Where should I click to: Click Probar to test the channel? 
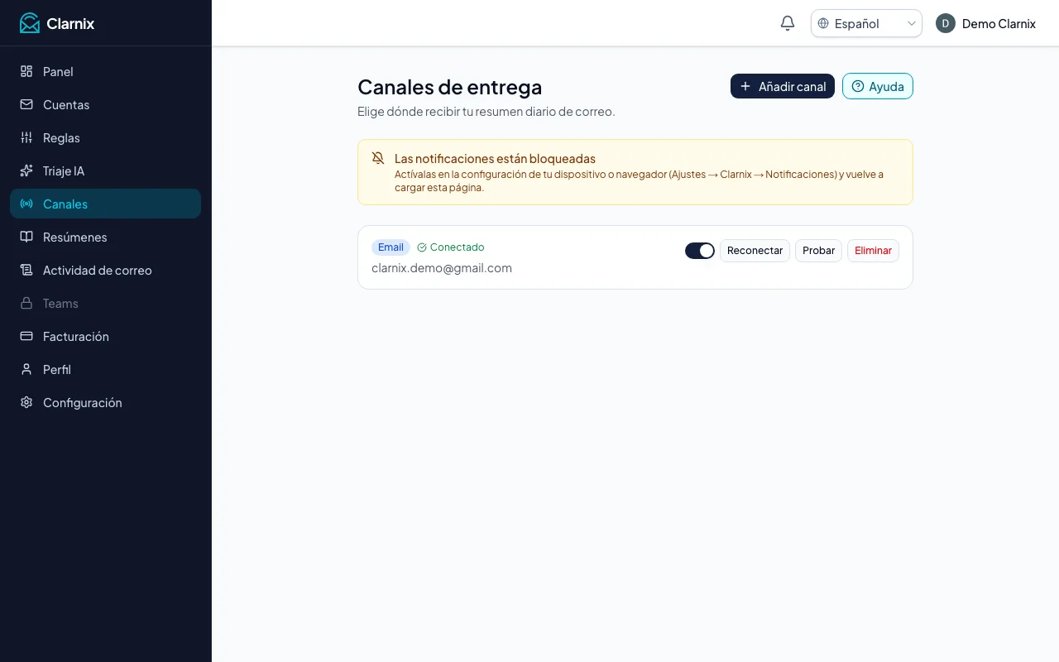pyautogui.click(x=818, y=251)
